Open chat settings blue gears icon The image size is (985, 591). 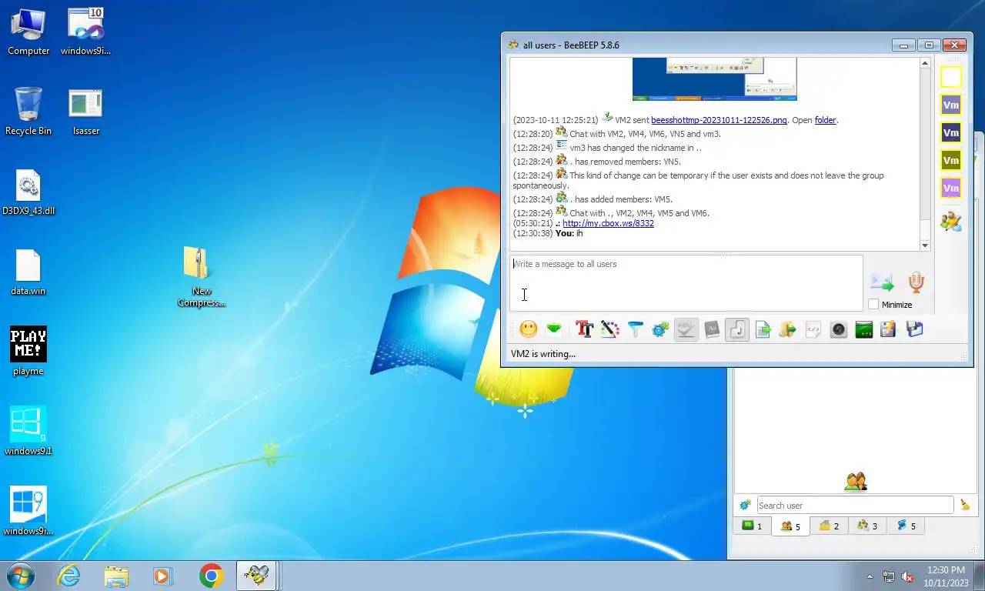click(660, 329)
